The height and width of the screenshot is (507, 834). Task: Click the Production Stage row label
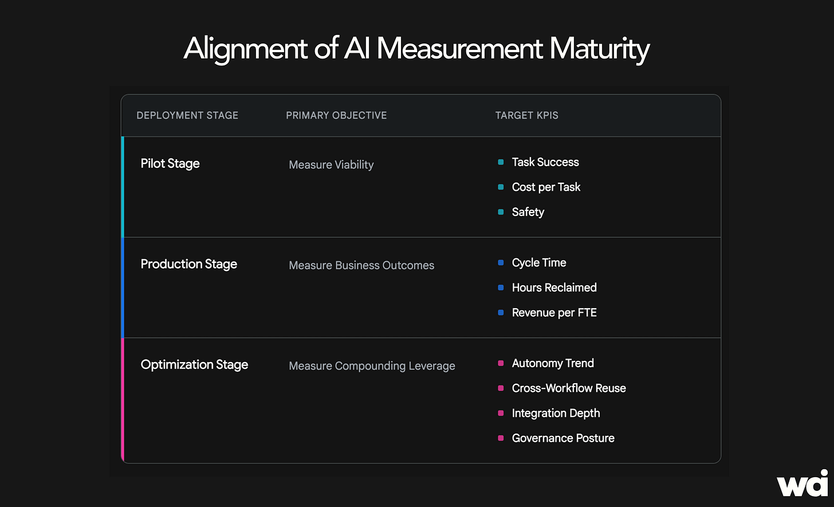tap(189, 264)
